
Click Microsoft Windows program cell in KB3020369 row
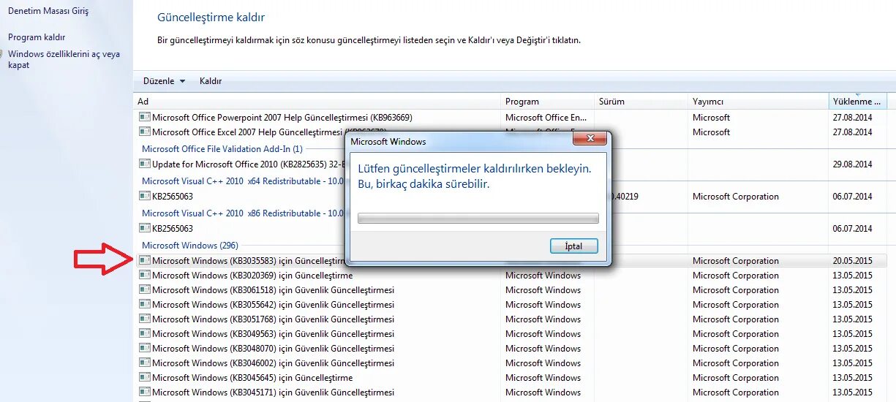point(543,276)
